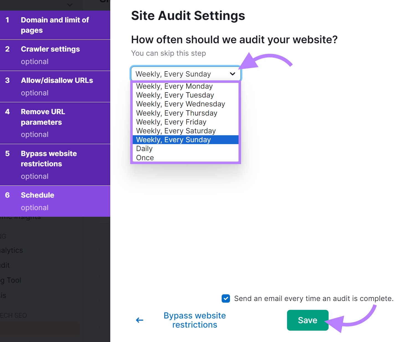Choose Weekly, Every Saturday option
Image resolution: width=407 pixels, height=342 pixels.
pyautogui.click(x=176, y=131)
